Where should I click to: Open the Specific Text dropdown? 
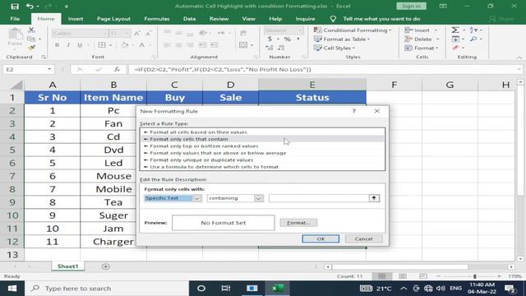[197, 198]
